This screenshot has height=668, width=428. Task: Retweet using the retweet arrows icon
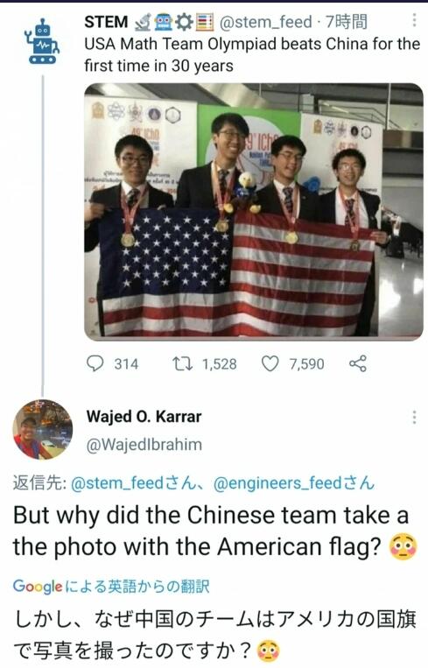(182, 363)
